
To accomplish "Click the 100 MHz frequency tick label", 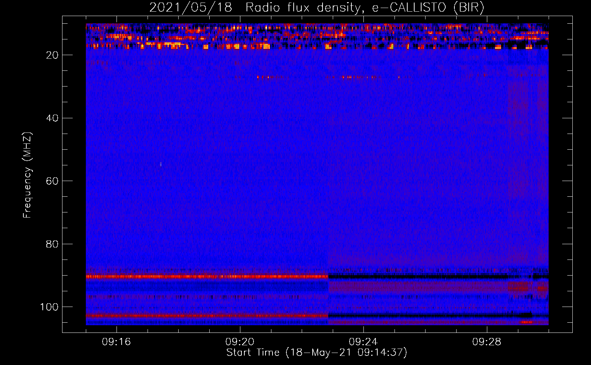I will point(49,307).
